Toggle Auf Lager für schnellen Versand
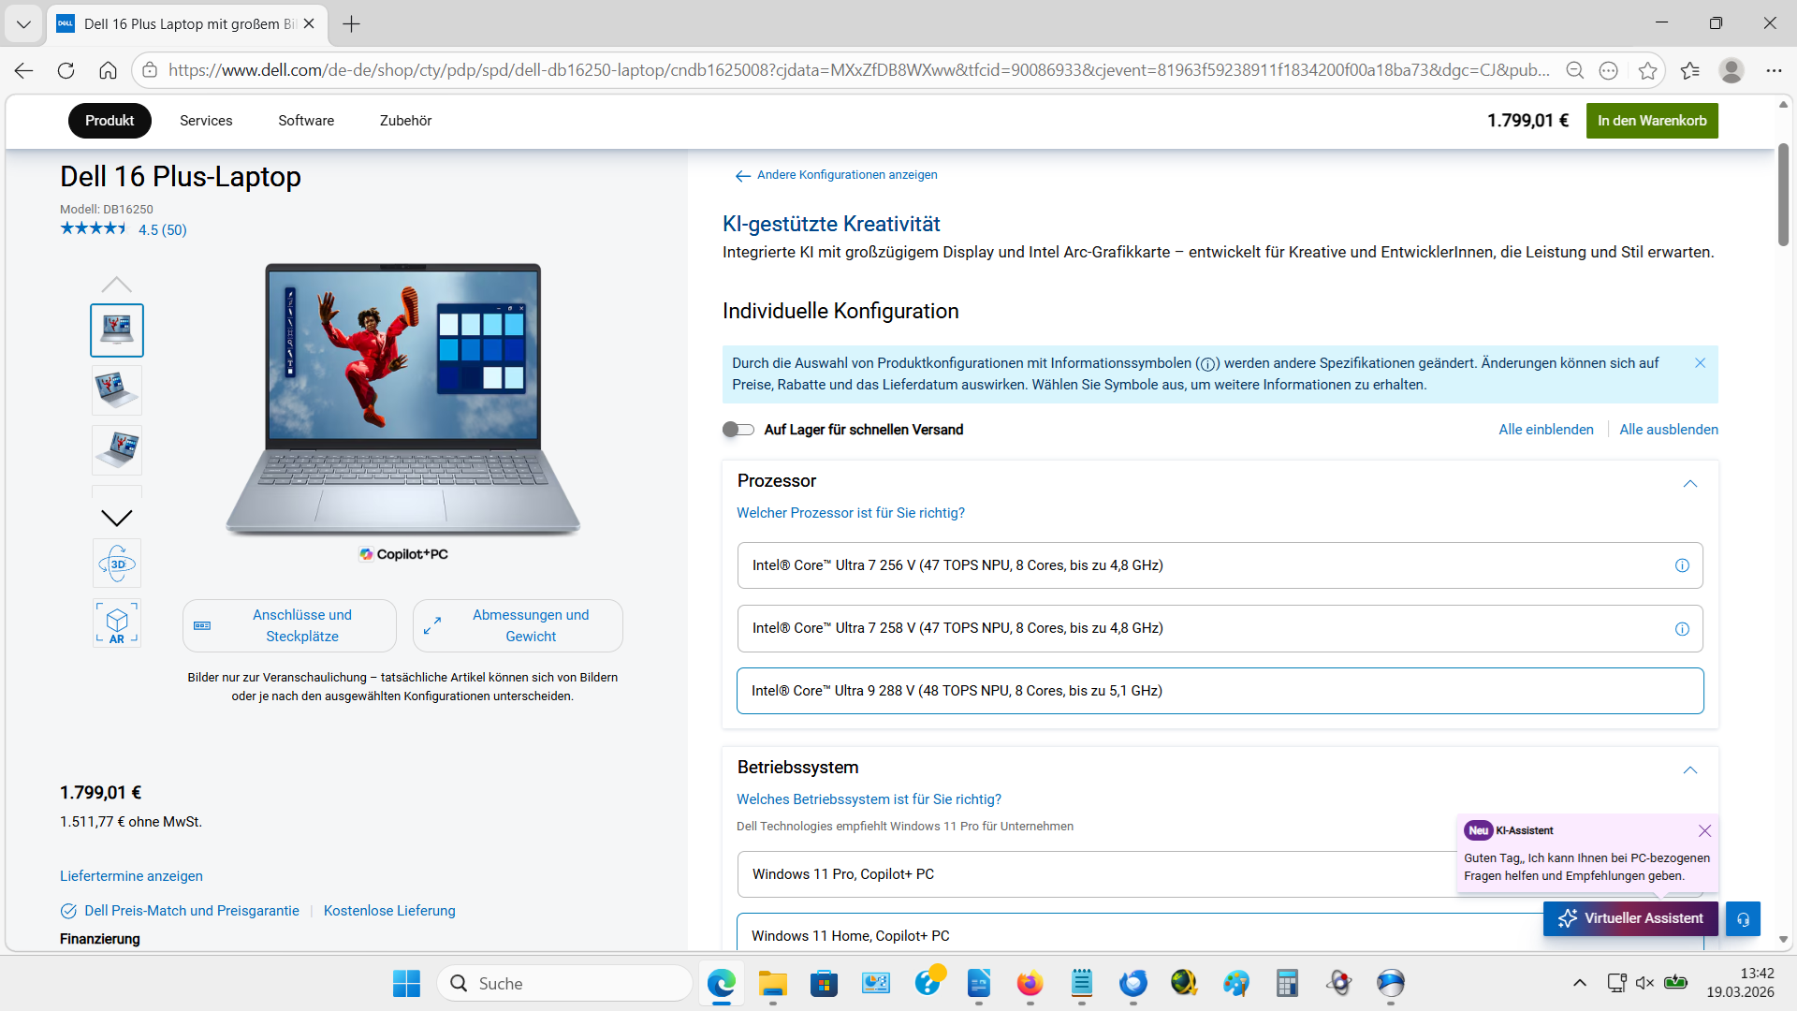Screen dimensions: 1797x1011 point(738,430)
